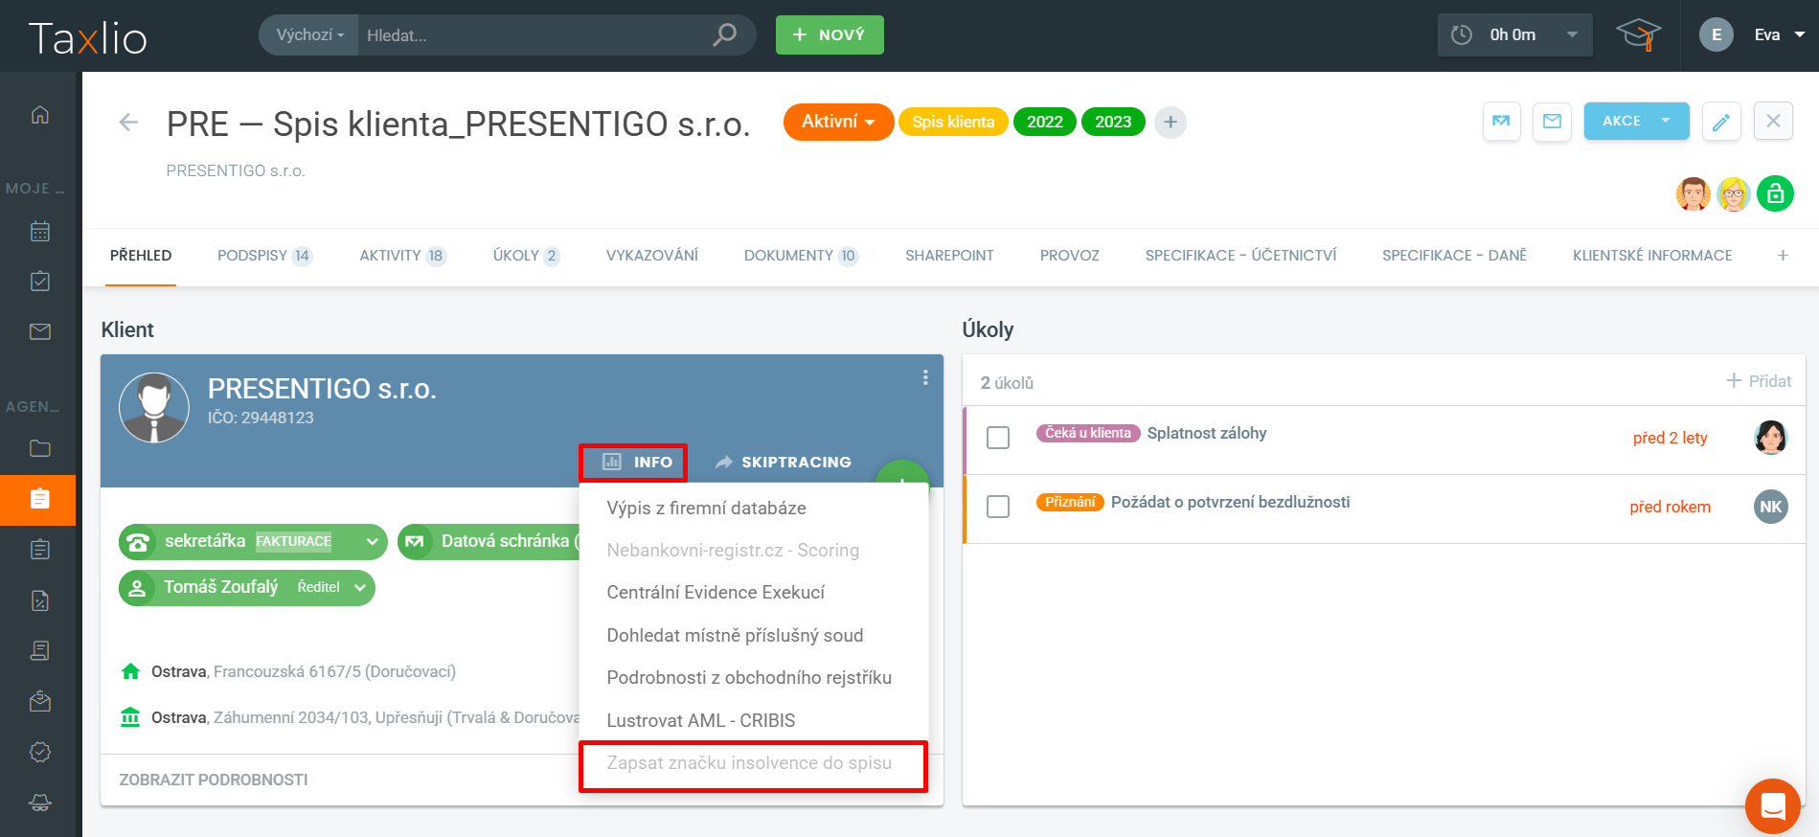Focus the Hledat search field

534,35
